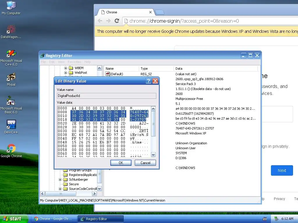Click data value 76487-640-2972611-23707
The height and width of the screenshot is (223, 298).
click(x=195, y=128)
